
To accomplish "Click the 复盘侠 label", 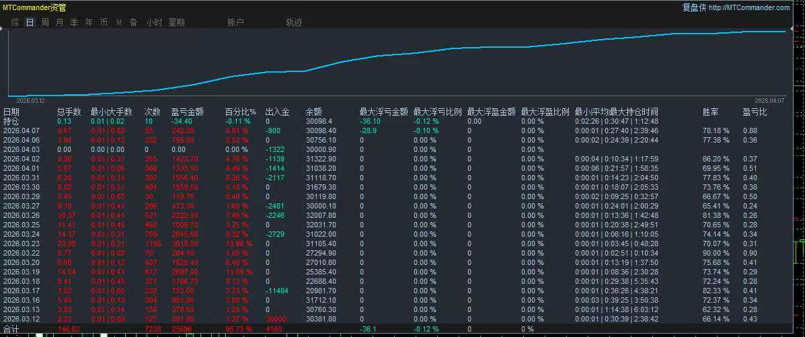I will point(694,7).
